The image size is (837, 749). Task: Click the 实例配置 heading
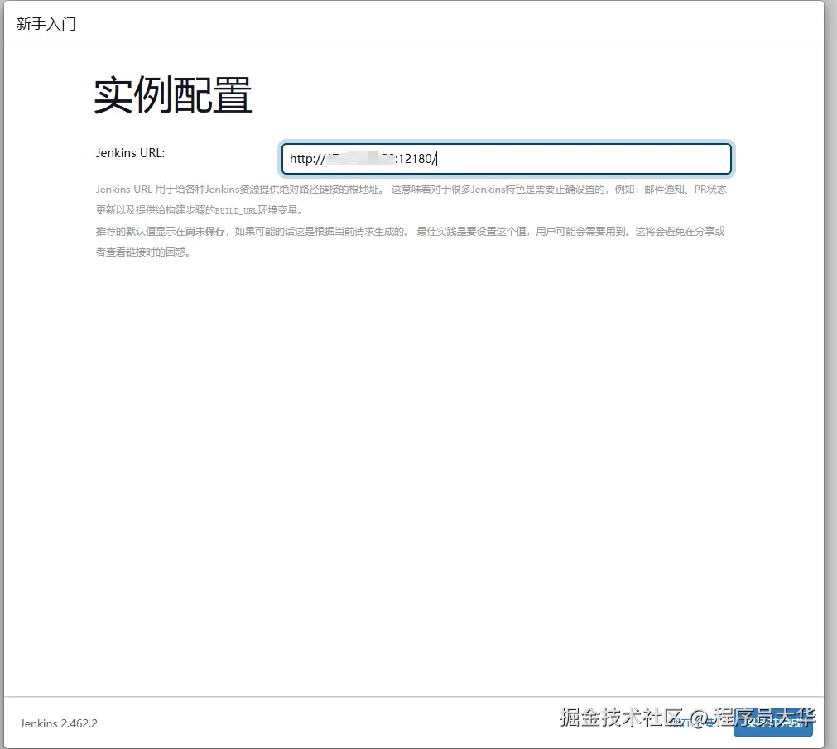coord(173,95)
